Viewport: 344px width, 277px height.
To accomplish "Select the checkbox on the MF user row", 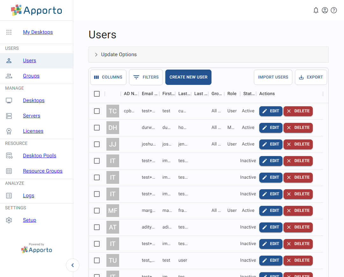I will 97,211.
